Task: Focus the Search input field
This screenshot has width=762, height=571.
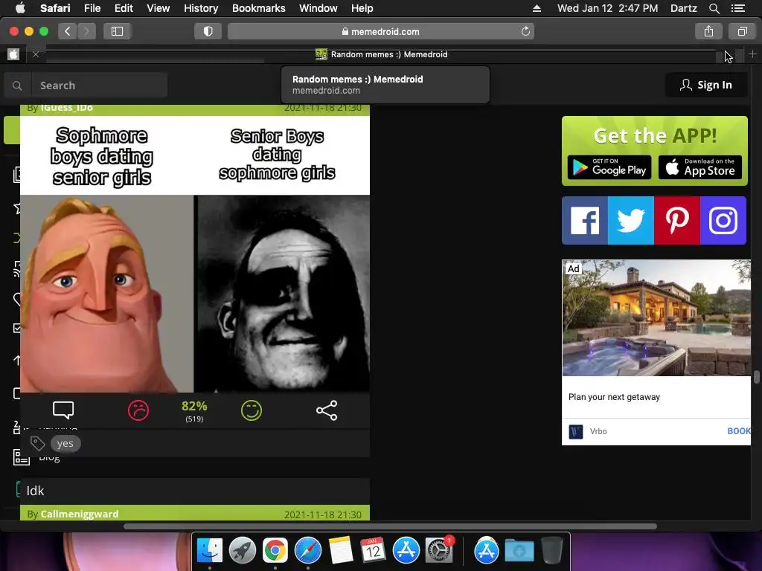Action: (x=100, y=86)
